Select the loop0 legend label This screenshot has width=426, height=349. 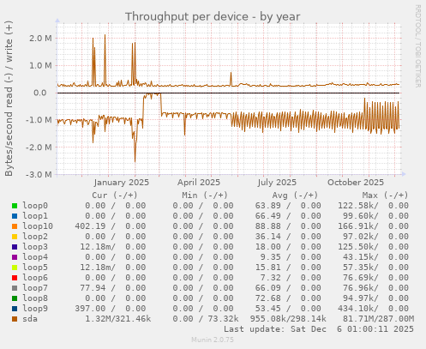point(35,206)
